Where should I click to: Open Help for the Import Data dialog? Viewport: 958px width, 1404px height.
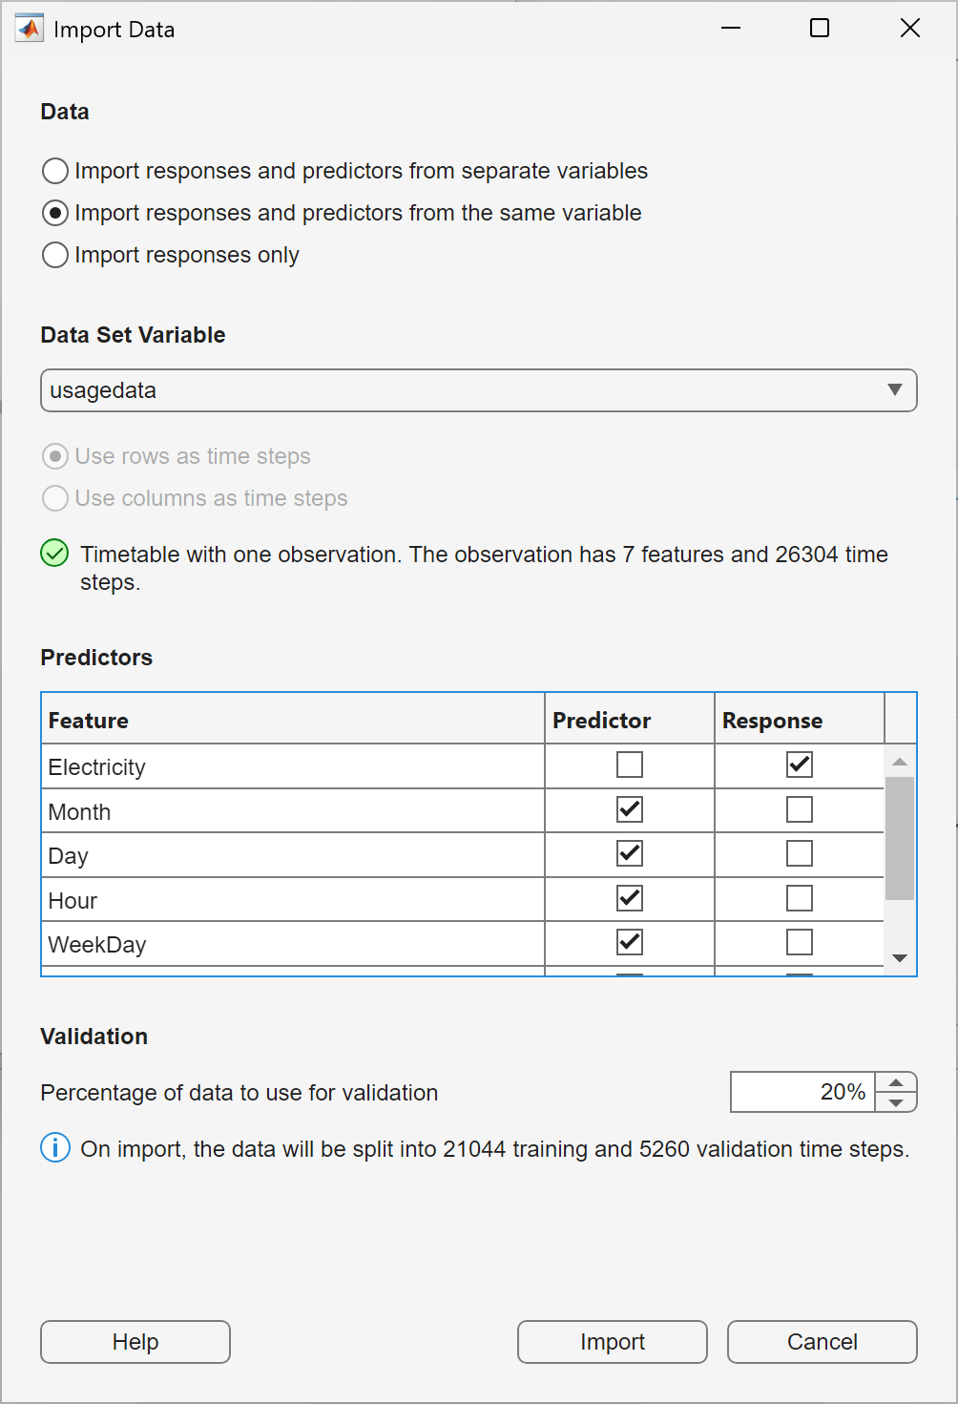click(134, 1342)
